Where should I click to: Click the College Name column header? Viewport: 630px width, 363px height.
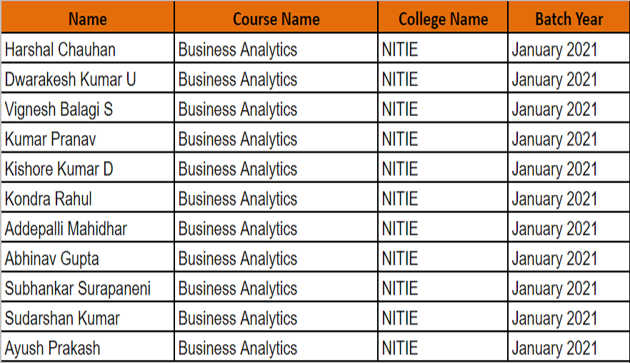coord(443,19)
